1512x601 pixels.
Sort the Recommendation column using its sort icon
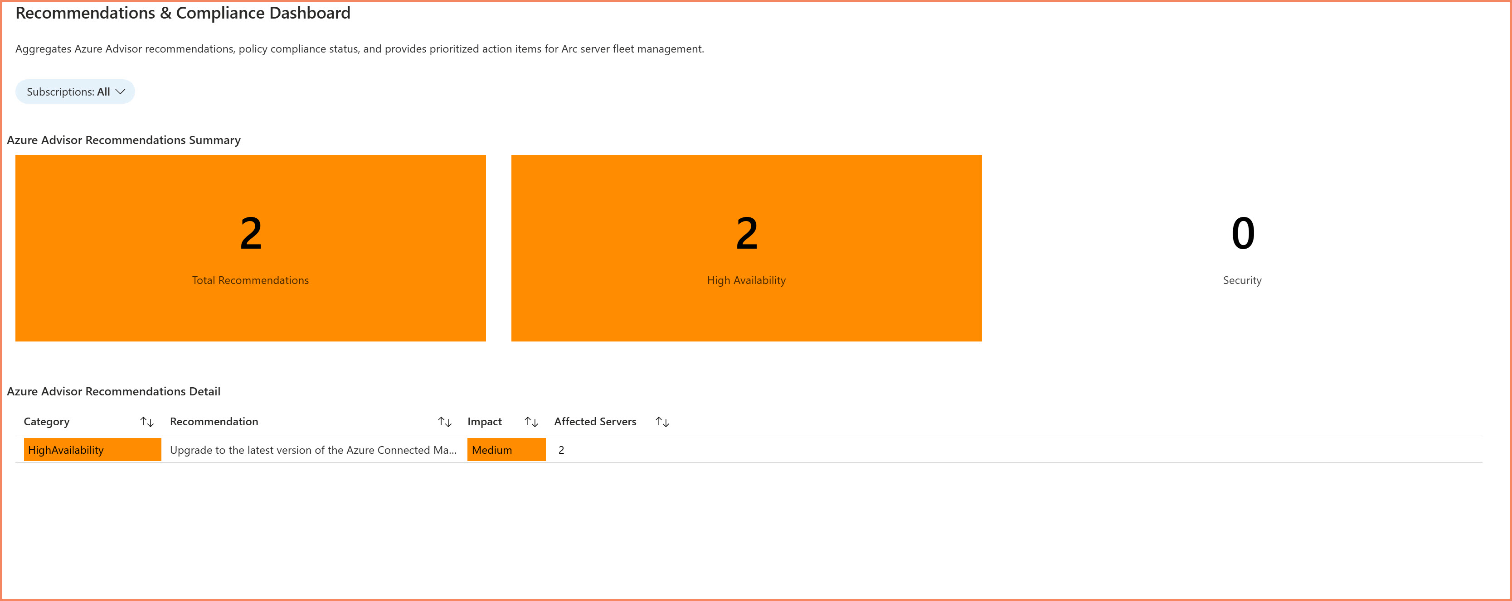pos(445,421)
